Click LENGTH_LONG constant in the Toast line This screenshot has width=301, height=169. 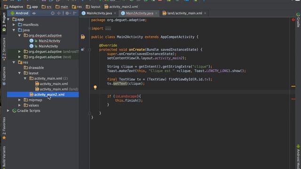[x=217, y=71]
